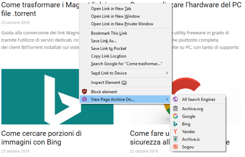Image resolution: width=245 pixels, height=157 pixels.
Task: Choose Copy Link Location
Action: [108, 56]
